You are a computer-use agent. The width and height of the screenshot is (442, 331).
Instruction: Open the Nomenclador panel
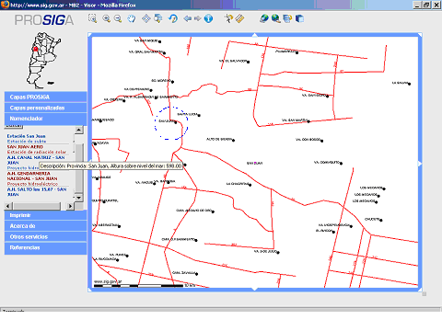point(45,119)
